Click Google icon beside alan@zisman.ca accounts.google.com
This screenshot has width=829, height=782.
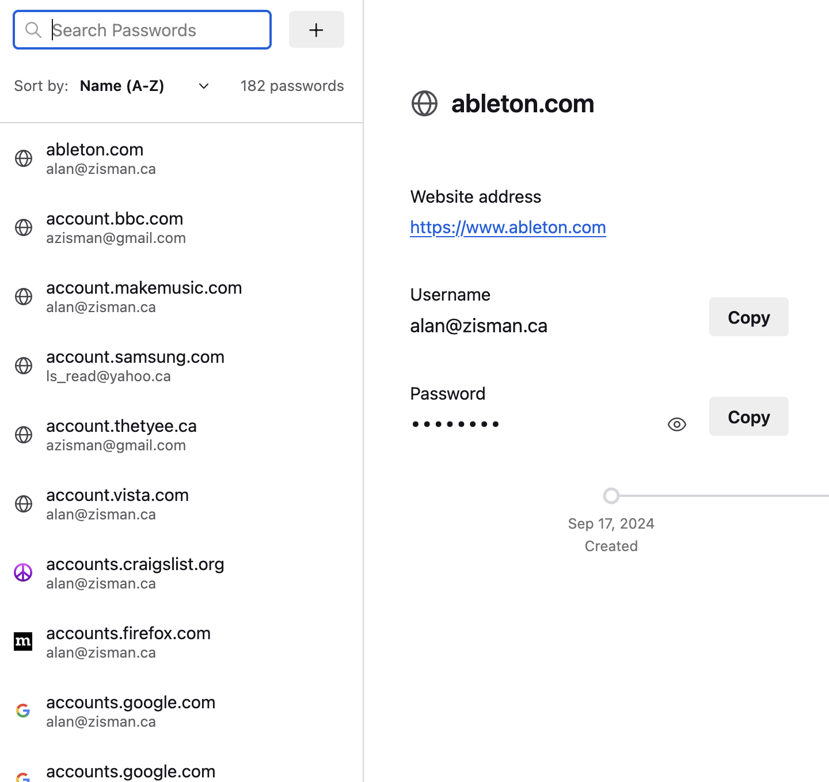click(x=23, y=711)
